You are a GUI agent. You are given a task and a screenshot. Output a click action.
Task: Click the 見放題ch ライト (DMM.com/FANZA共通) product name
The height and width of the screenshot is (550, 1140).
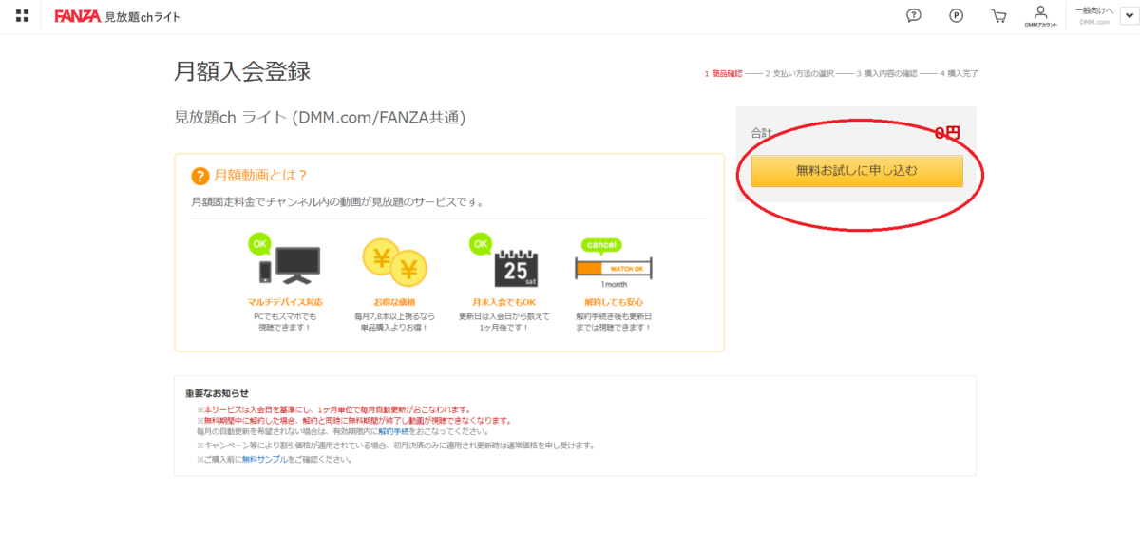point(320,118)
